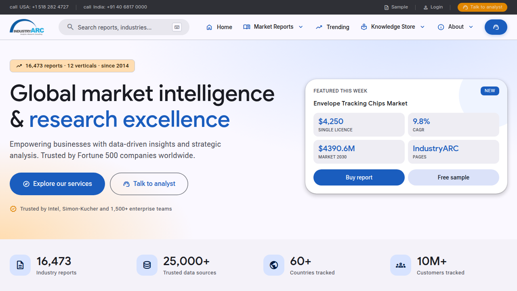Click the 9.8% CAGR tile
Image resolution: width=517 pixels, height=291 pixels.
(x=454, y=124)
